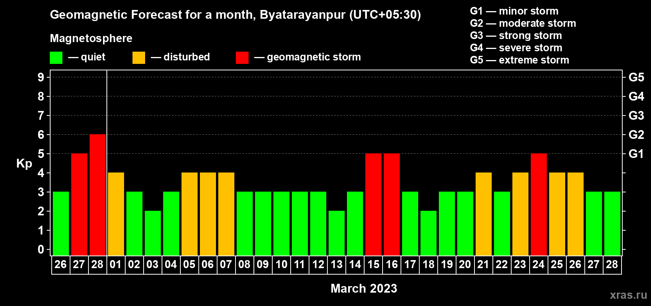The height and width of the screenshot is (306, 651).
Task: Click the Kp value 0 on left axis
Action: pos(41,249)
